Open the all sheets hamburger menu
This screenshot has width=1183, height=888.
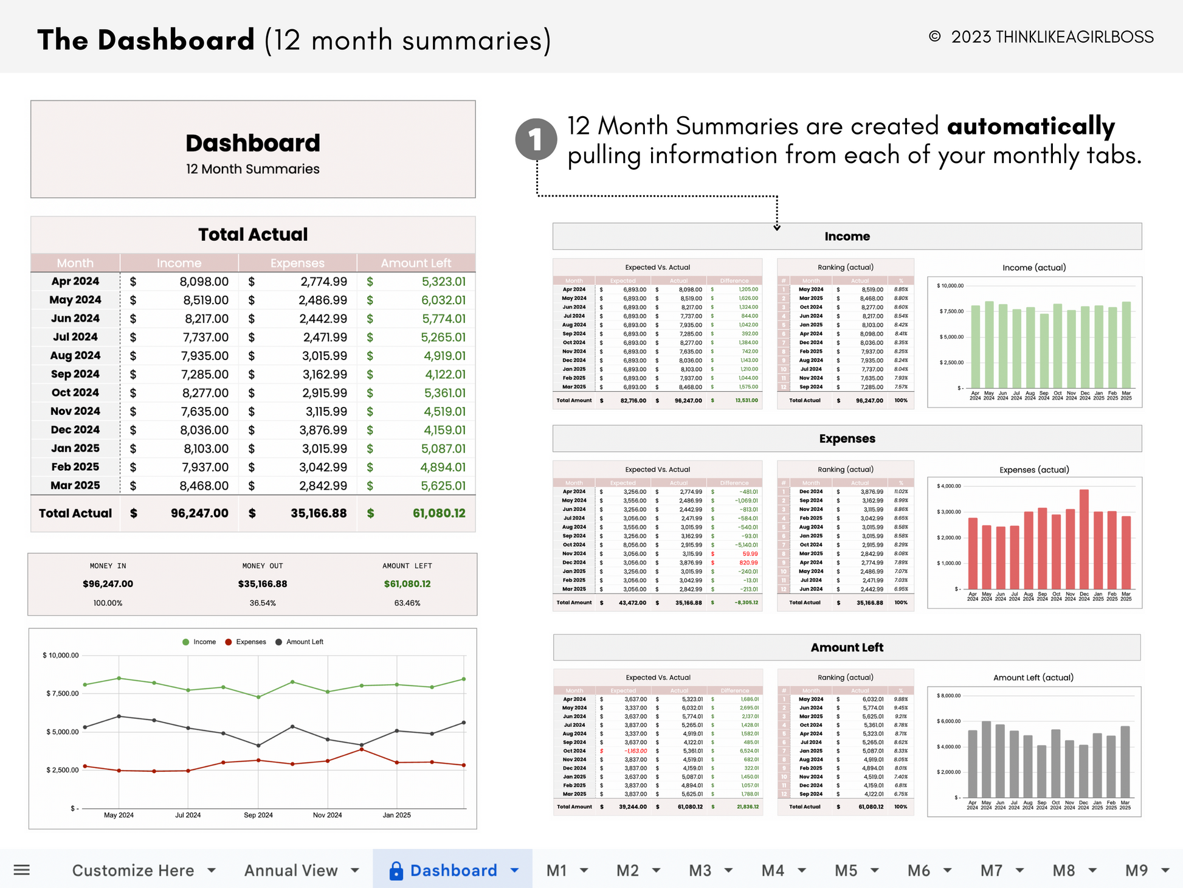tap(22, 870)
